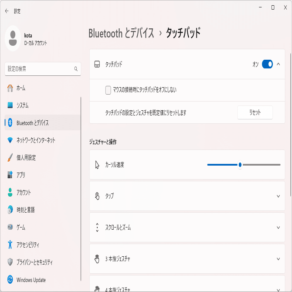Click the ネットワークとインターネット diamond icon
This screenshot has width=292, height=292.
10,140
